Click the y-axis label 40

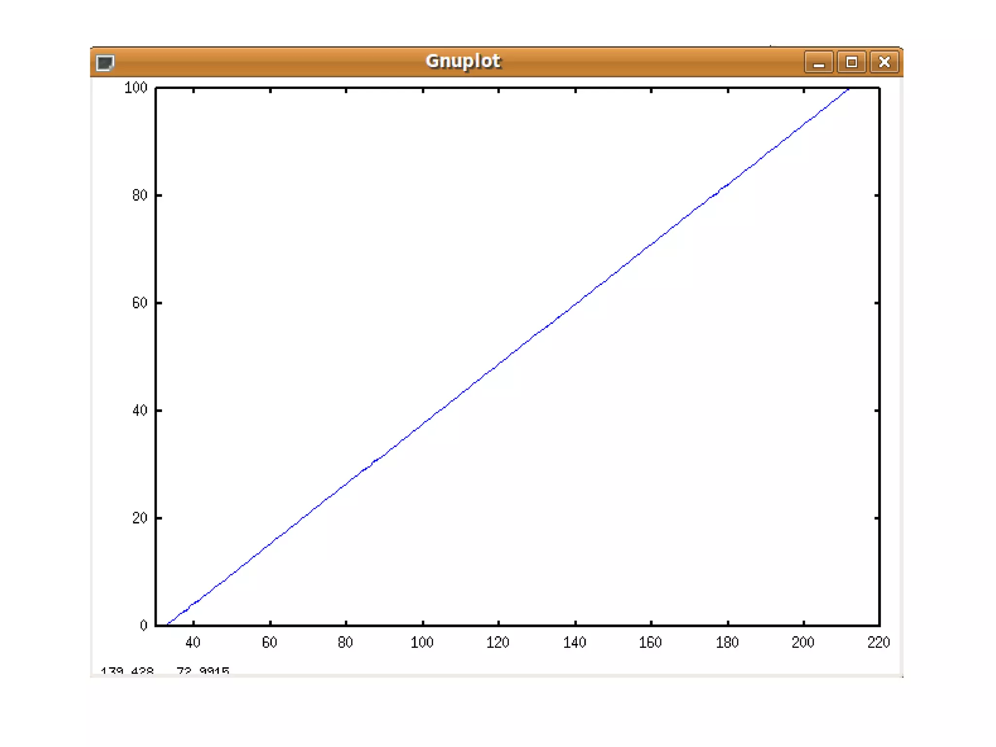click(x=140, y=410)
